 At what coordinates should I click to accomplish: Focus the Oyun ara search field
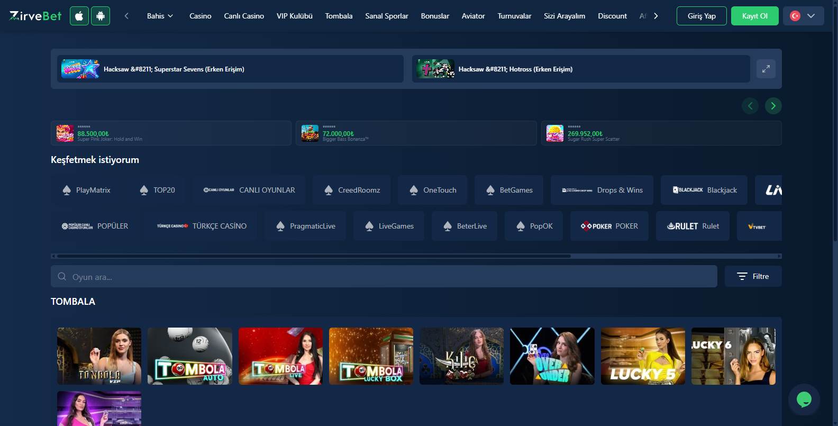[384, 276]
